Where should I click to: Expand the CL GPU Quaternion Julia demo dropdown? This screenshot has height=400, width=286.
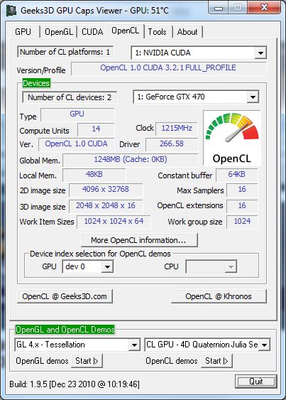264,345
